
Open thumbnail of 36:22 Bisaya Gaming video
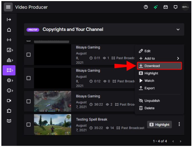[53, 101]
